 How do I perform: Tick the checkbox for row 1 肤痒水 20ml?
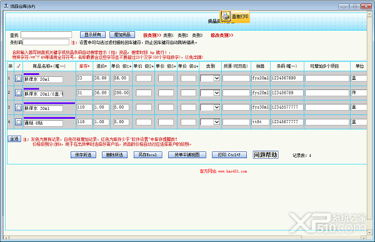(x=18, y=78)
